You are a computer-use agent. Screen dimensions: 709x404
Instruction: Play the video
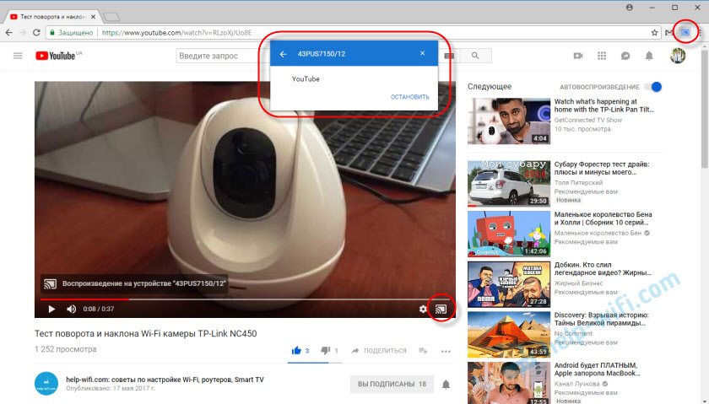click(51, 309)
